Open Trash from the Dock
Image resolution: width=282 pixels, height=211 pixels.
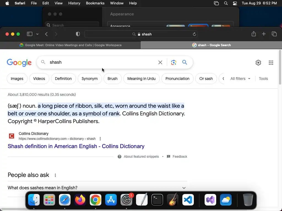pyautogui.click(x=248, y=200)
